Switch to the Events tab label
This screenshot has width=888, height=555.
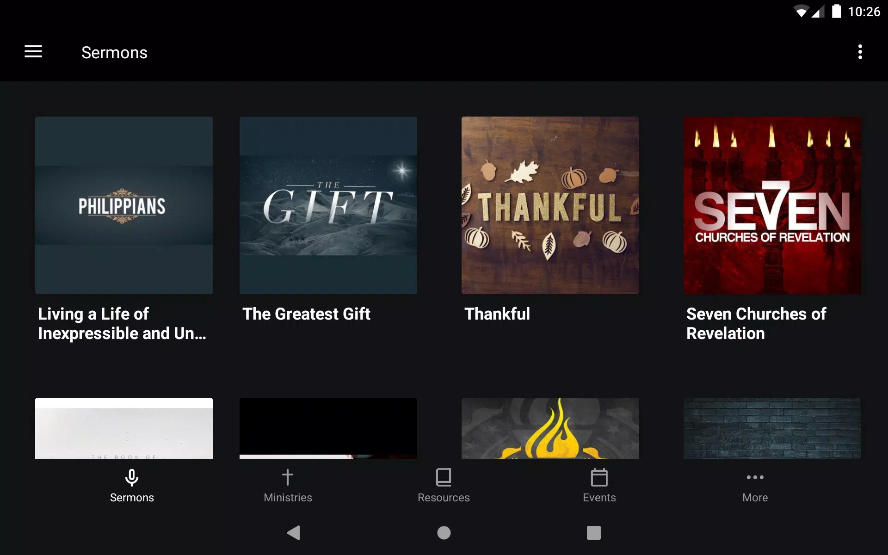(599, 498)
